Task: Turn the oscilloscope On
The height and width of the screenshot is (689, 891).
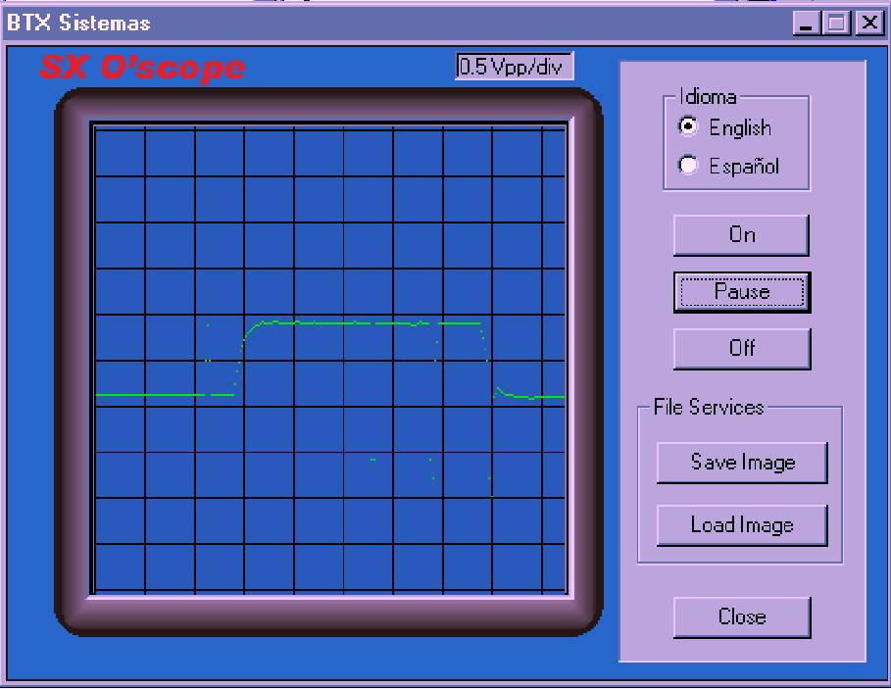Action: 742,234
